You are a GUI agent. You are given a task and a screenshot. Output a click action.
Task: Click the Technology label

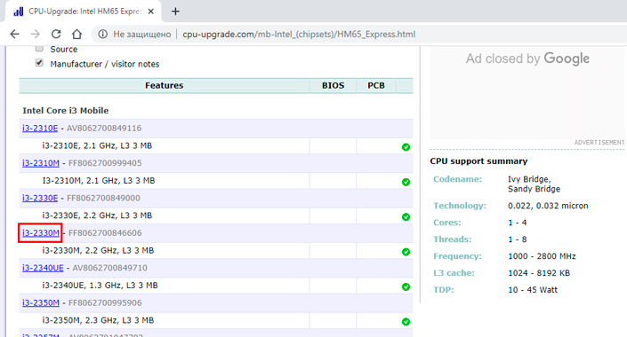460,206
